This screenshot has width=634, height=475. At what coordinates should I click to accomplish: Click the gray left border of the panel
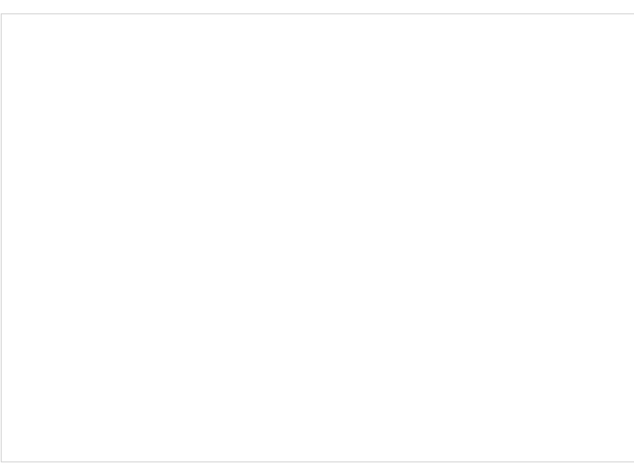(x=1, y=238)
